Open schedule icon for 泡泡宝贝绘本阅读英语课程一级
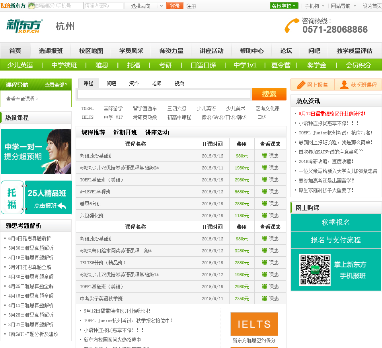 [264, 251]
